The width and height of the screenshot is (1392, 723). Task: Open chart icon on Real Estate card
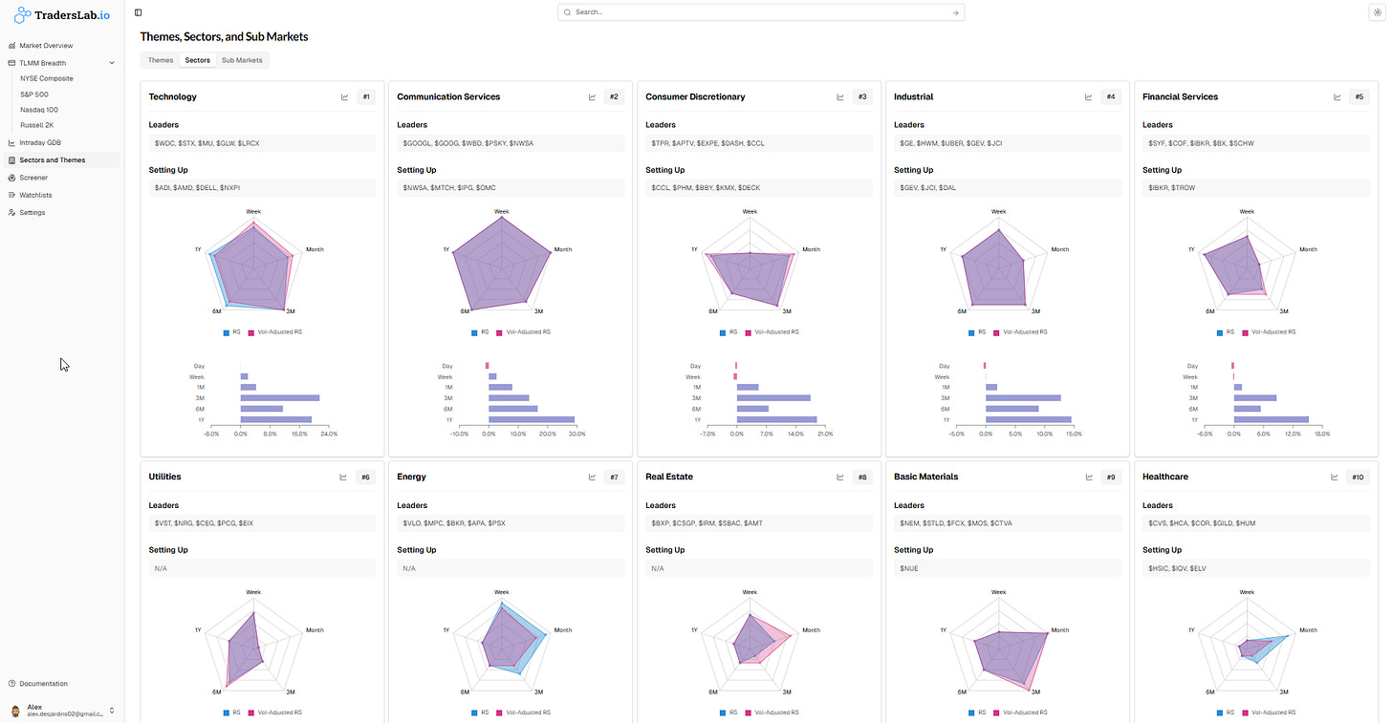pos(840,477)
